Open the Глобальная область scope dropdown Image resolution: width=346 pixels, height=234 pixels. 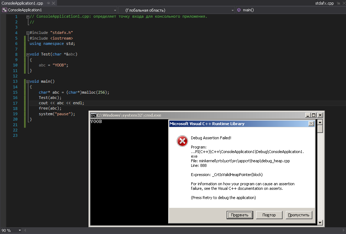[x=233, y=10]
